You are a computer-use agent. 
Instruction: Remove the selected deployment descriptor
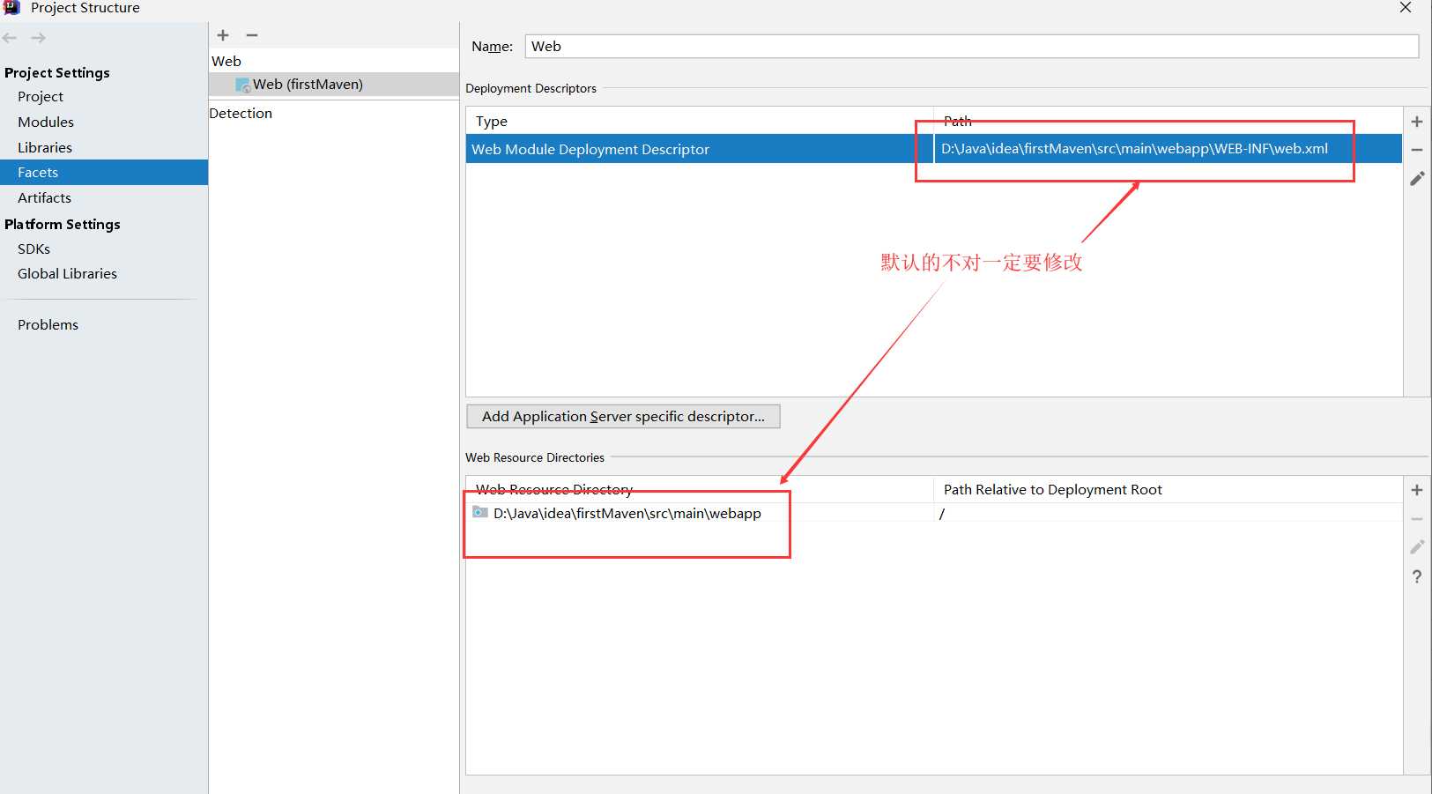(x=1417, y=150)
